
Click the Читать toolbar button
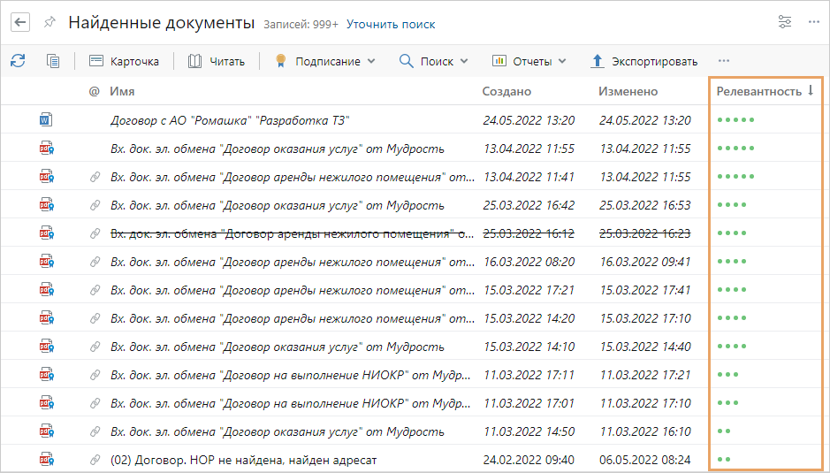click(217, 61)
